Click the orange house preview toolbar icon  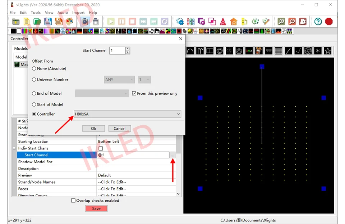pos(234,22)
